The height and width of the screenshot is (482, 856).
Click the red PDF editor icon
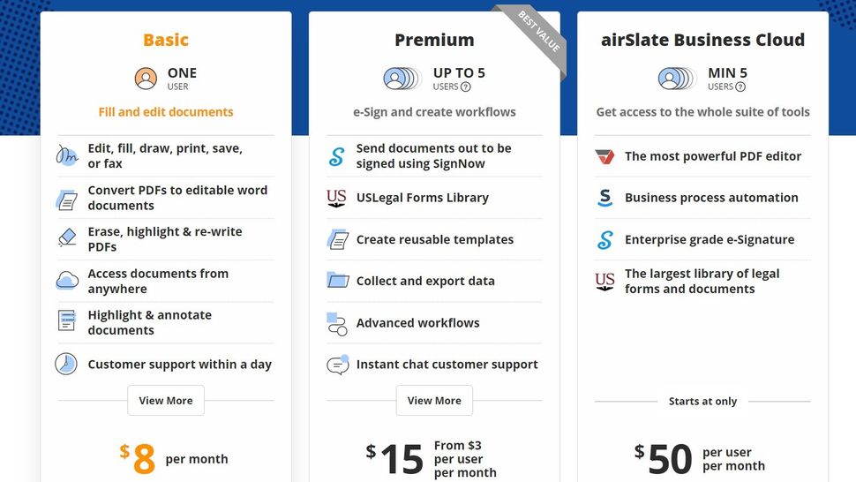(x=604, y=156)
